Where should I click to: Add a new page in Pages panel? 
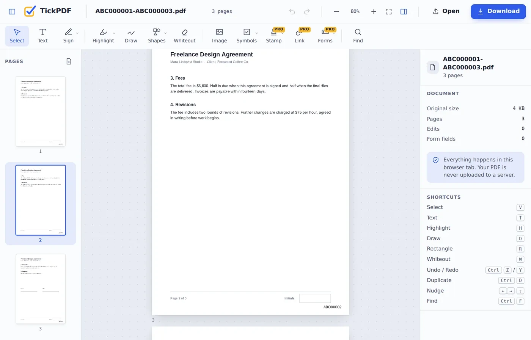[69, 61]
